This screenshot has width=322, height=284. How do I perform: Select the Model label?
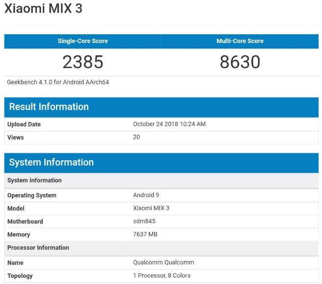click(16, 209)
